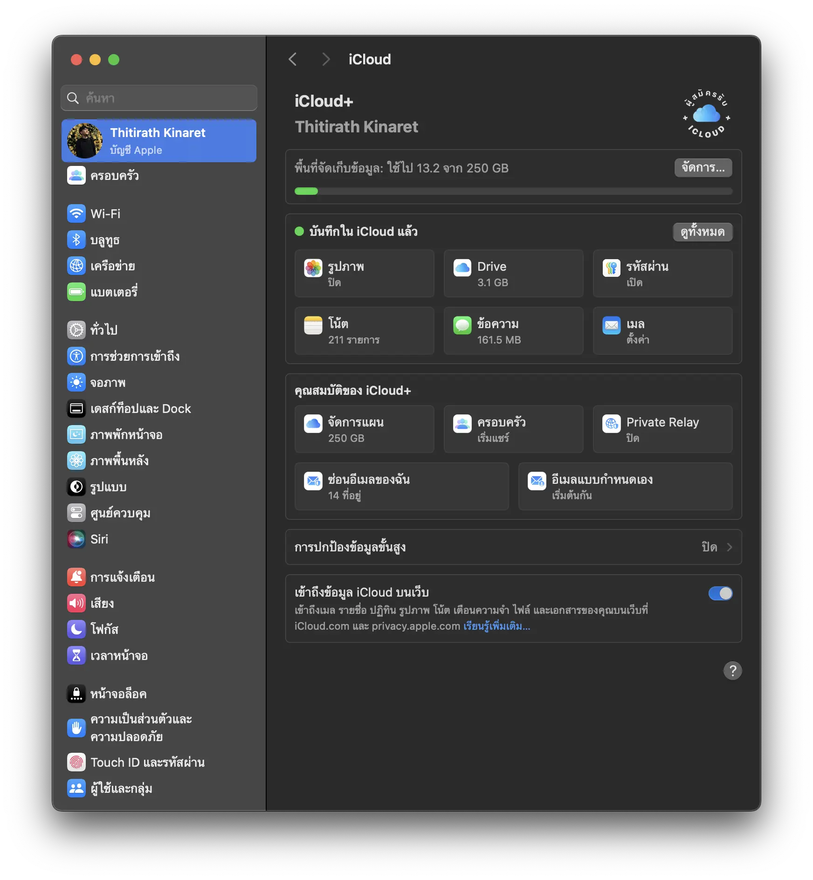Open the Private Relay globe icon
The width and height of the screenshot is (813, 880).
[611, 424]
